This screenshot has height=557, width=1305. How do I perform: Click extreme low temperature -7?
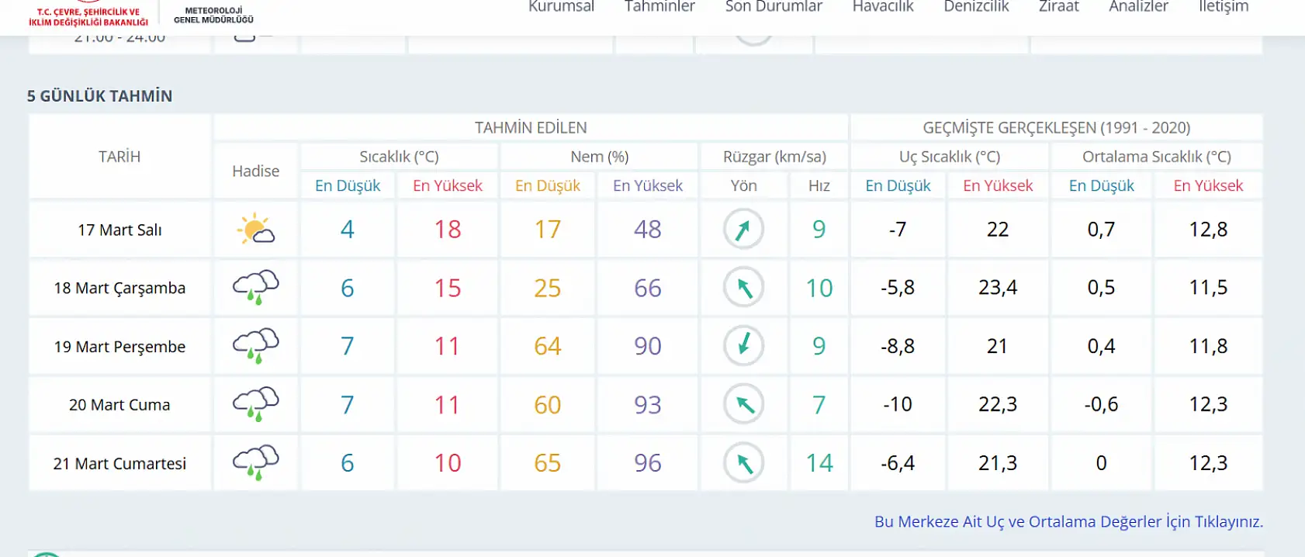898,230
